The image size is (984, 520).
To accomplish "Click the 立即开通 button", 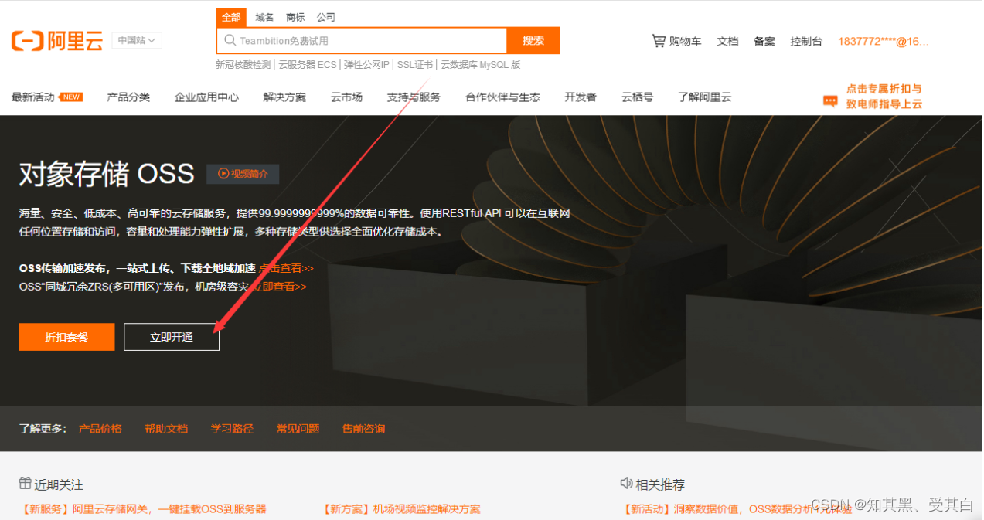I will pyautogui.click(x=172, y=337).
